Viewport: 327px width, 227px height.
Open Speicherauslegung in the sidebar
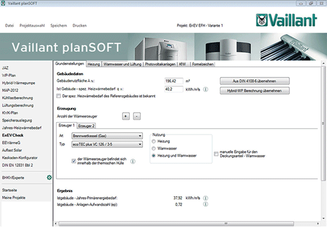click(x=17, y=120)
